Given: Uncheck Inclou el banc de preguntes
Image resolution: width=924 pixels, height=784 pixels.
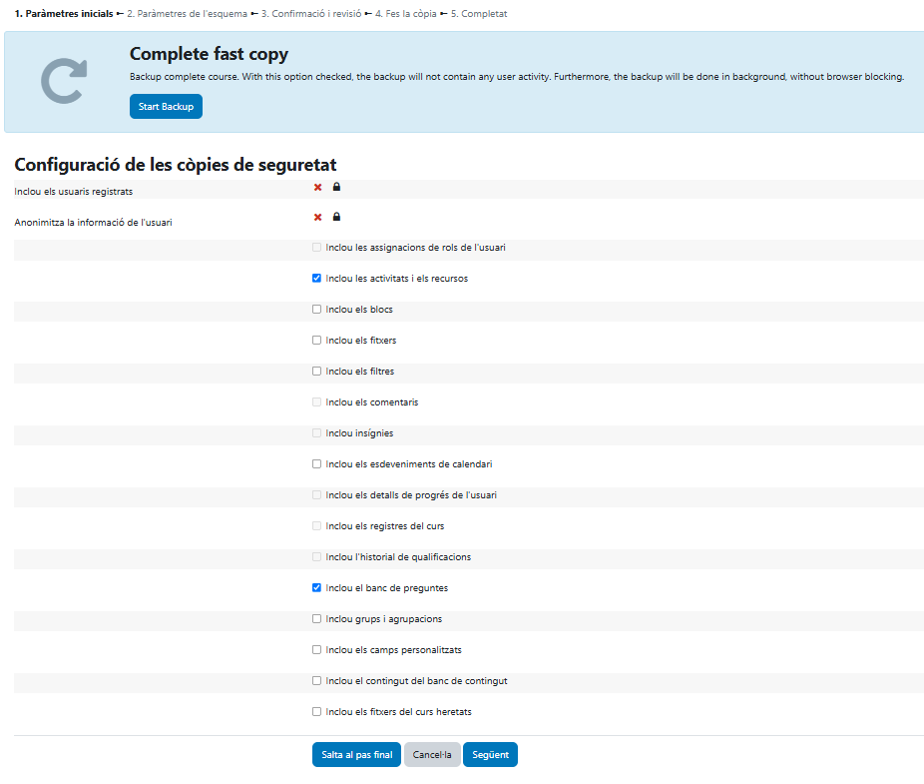Looking at the screenshot, I should 317,588.
